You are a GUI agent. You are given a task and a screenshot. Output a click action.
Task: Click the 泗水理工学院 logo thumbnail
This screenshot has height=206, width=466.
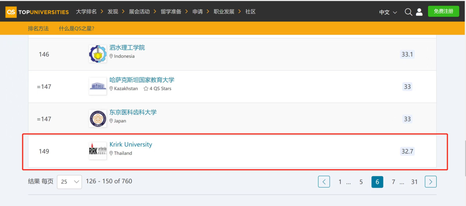pyautogui.click(x=98, y=54)
